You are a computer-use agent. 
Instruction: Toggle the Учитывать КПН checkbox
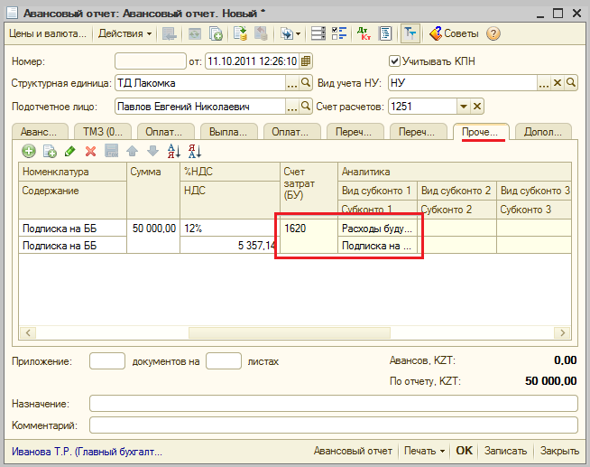pyautogui.click(x=393, y=61)
